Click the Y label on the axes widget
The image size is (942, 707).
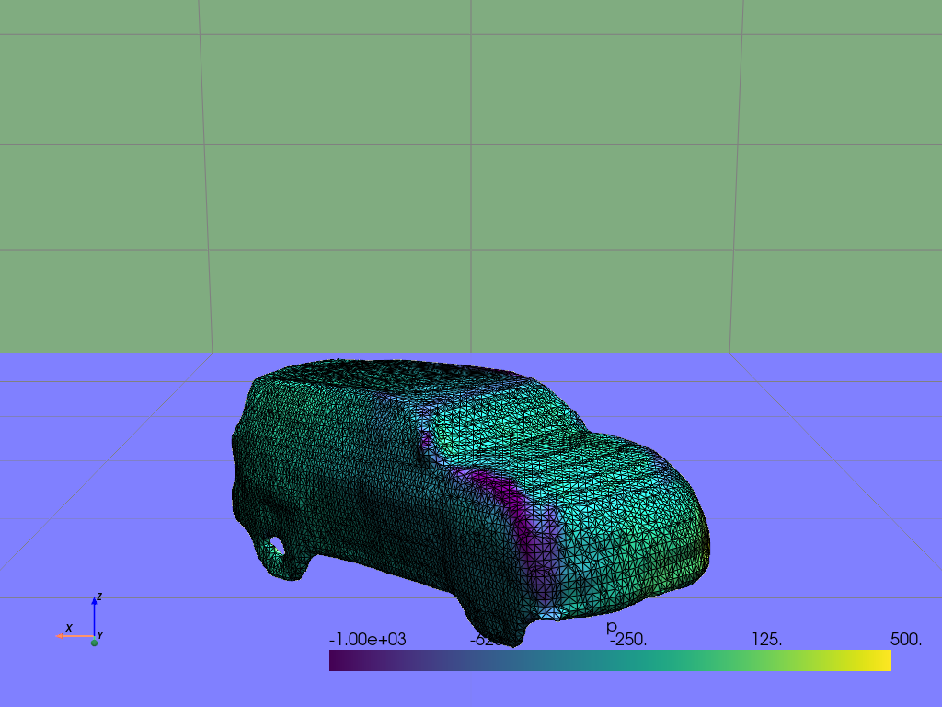click(100, 634)
